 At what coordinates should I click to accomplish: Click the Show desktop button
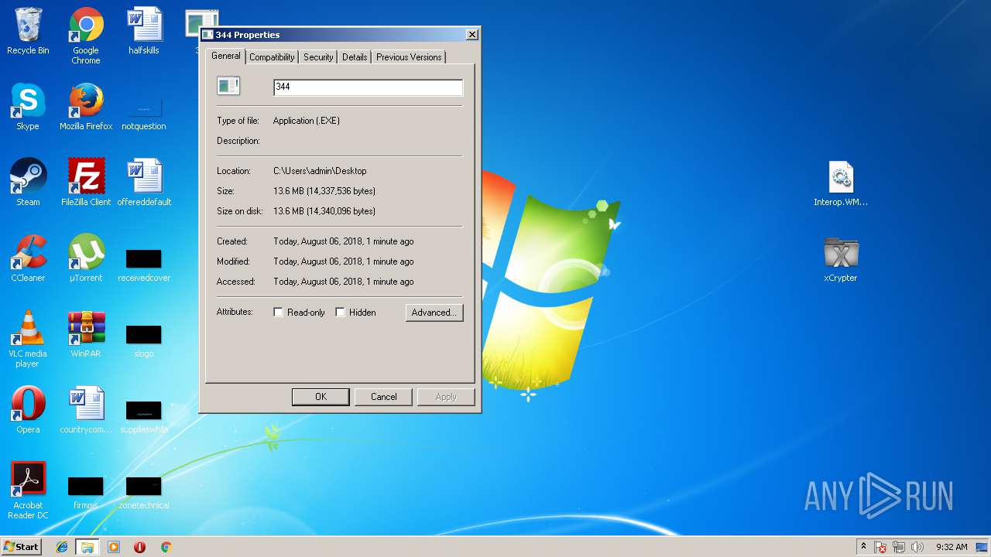coord(982,547)
